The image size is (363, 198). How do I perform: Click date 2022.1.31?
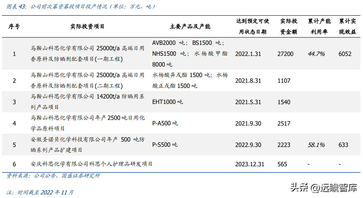click(248, 54)
